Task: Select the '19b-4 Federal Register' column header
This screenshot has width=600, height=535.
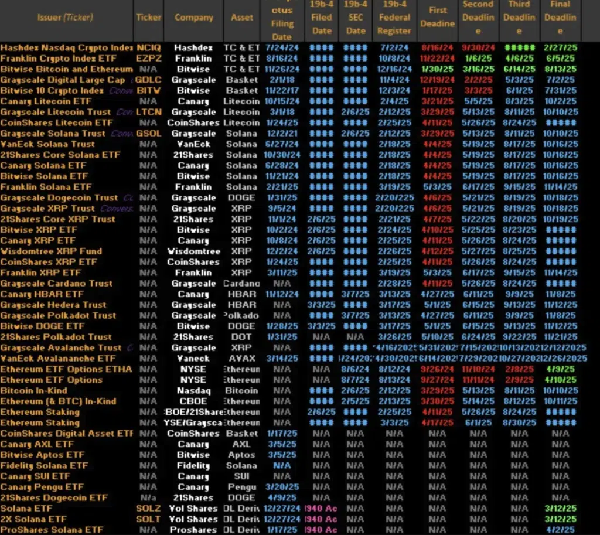Action: pos(394,17)
